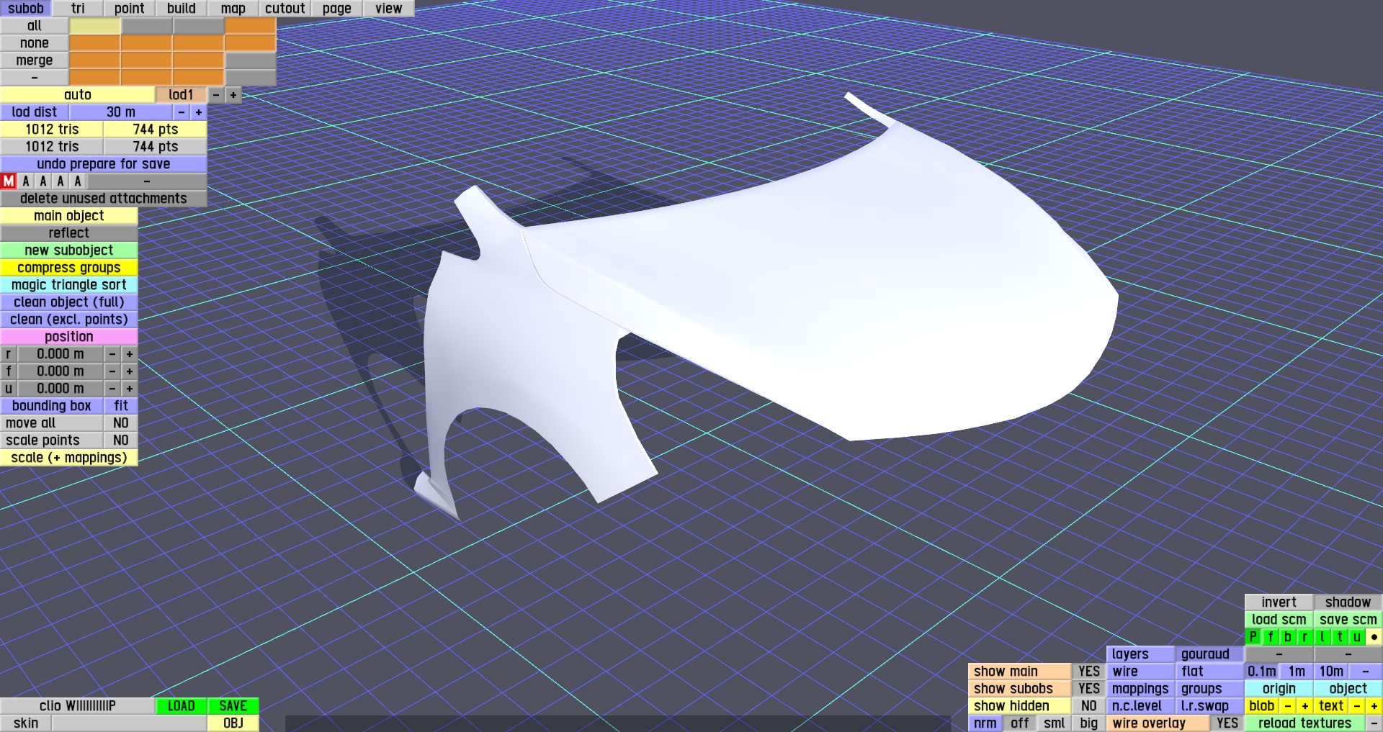Increase the f position value
This screenshot has width=1383, height=732.
(130, 371)
